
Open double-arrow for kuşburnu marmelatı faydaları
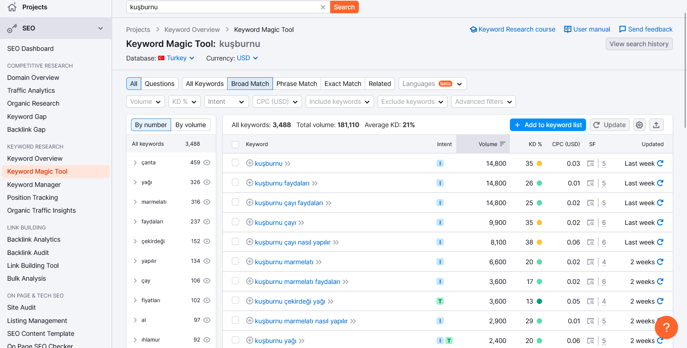coord(346,282)
